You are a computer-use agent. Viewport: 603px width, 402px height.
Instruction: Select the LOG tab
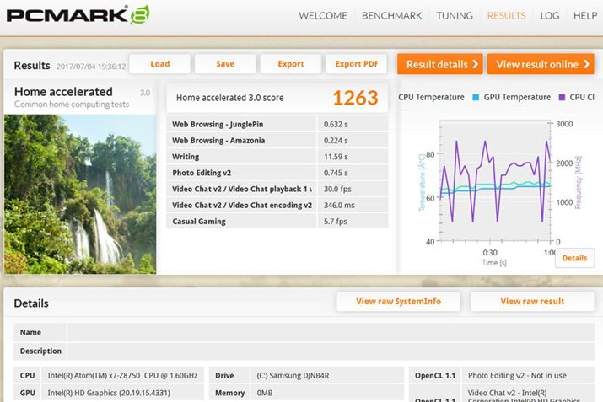(550, 16)
